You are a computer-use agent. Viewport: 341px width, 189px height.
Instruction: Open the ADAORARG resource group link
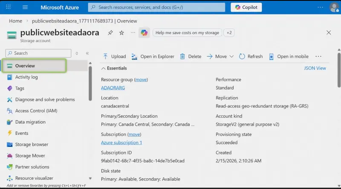[x=113, y=88]
